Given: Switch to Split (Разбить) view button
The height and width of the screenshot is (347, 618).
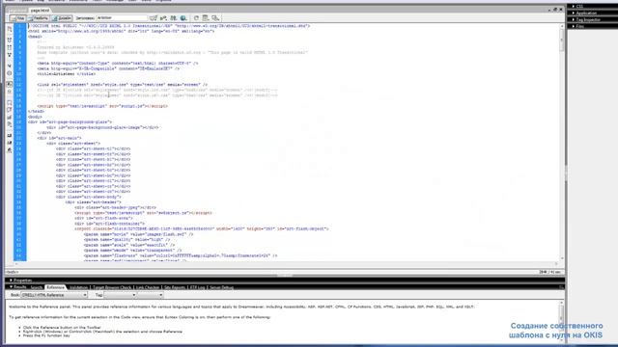Looking at the screenshot, I should 39,18.
